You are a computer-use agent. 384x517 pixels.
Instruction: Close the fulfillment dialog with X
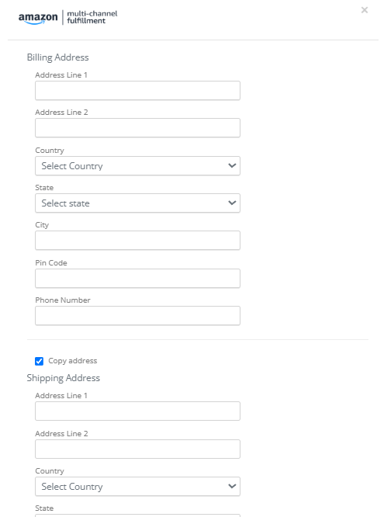click(x=365, y=10)
